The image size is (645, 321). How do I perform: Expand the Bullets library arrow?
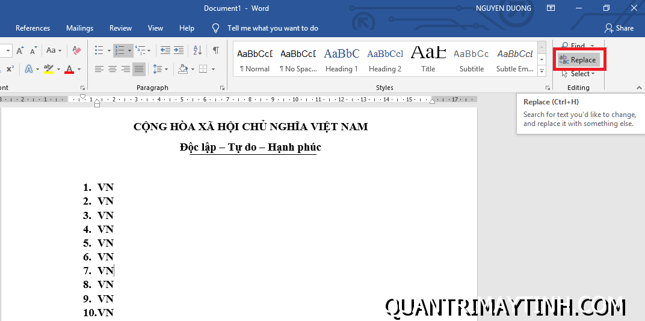click(109, 51)
